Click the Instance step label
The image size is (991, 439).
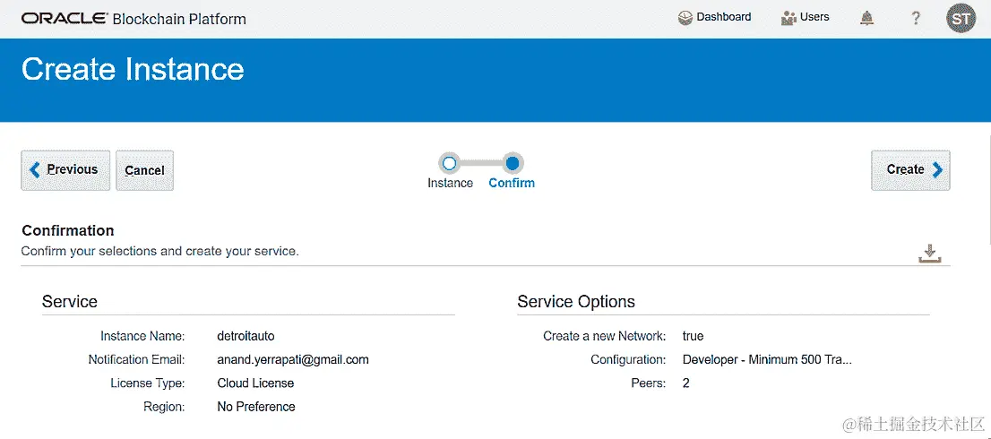450,183
